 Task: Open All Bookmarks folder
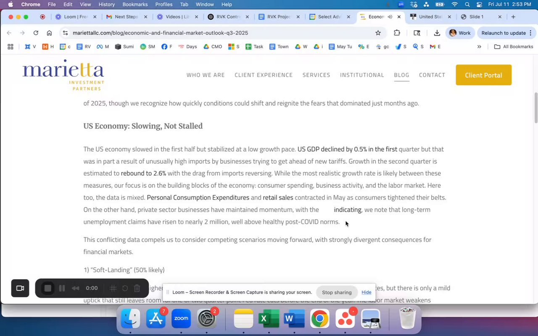pyautogui.click(x=513, y=47)
